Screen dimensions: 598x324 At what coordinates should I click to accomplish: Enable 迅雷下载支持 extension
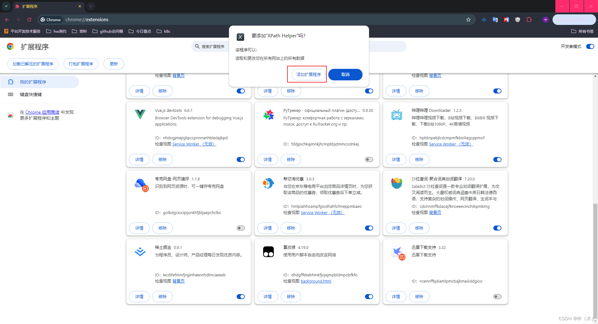click(497, 297)
